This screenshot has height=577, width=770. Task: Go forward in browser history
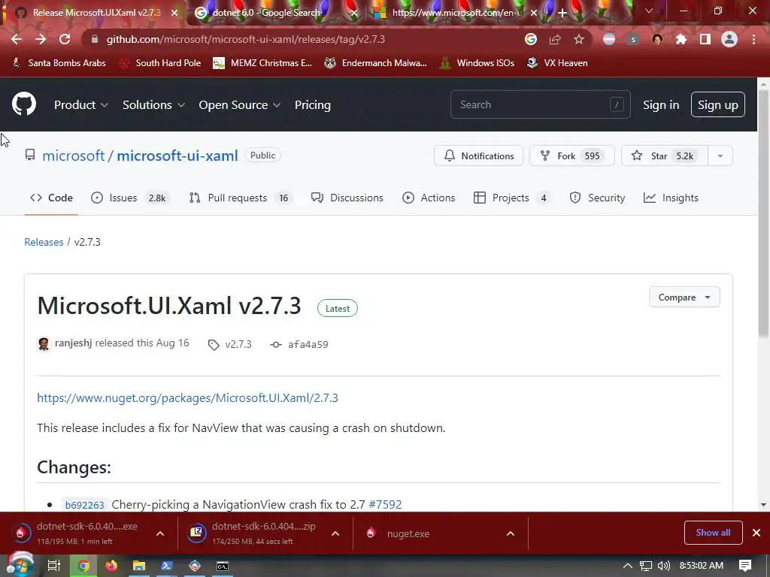tap(41, 39)
